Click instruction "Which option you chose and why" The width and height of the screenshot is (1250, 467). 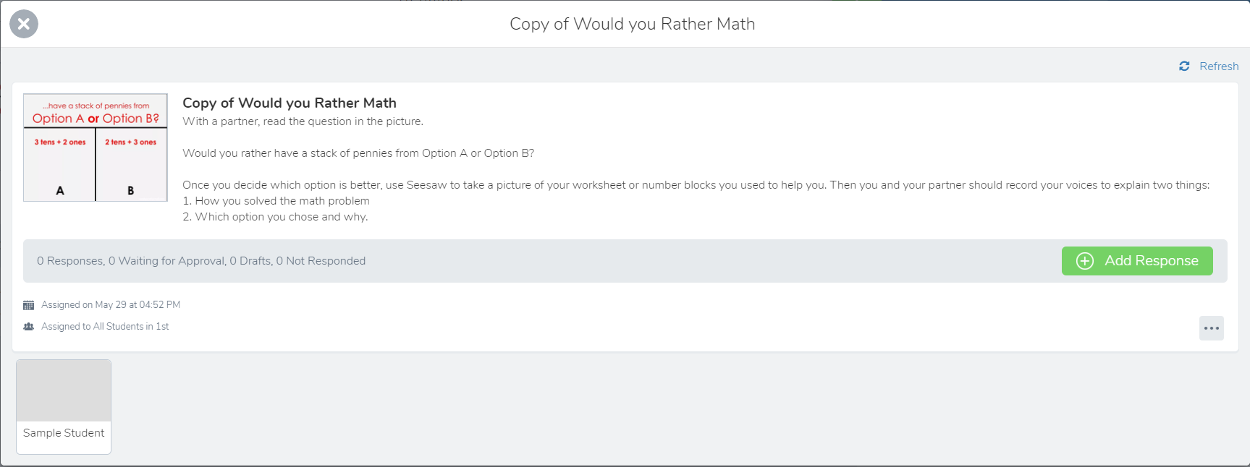[x=282, y=217]
